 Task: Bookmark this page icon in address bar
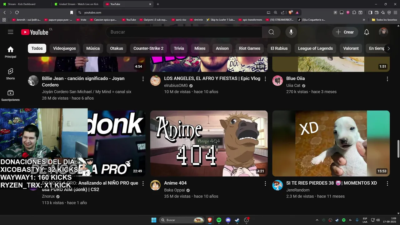pos(72,12)
